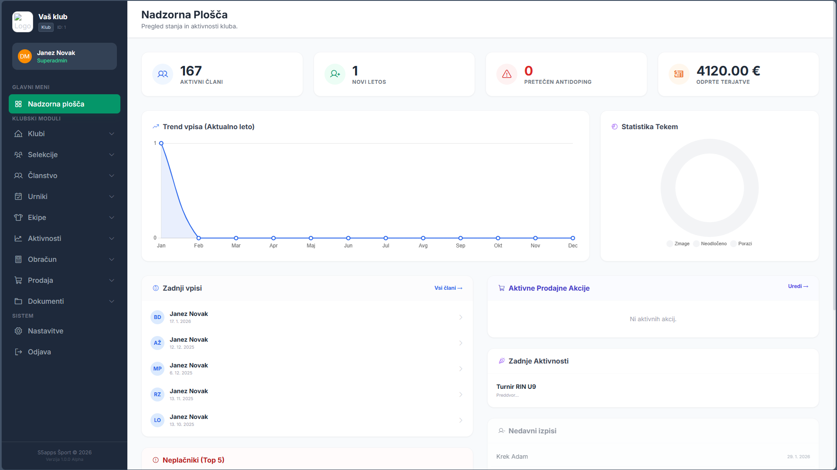Toggle Porazi legend item in chart
This screenshot has width=837, height=470.
coord(741,244)
